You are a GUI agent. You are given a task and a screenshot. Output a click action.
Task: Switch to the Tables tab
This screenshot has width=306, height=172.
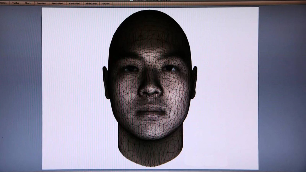16,3
